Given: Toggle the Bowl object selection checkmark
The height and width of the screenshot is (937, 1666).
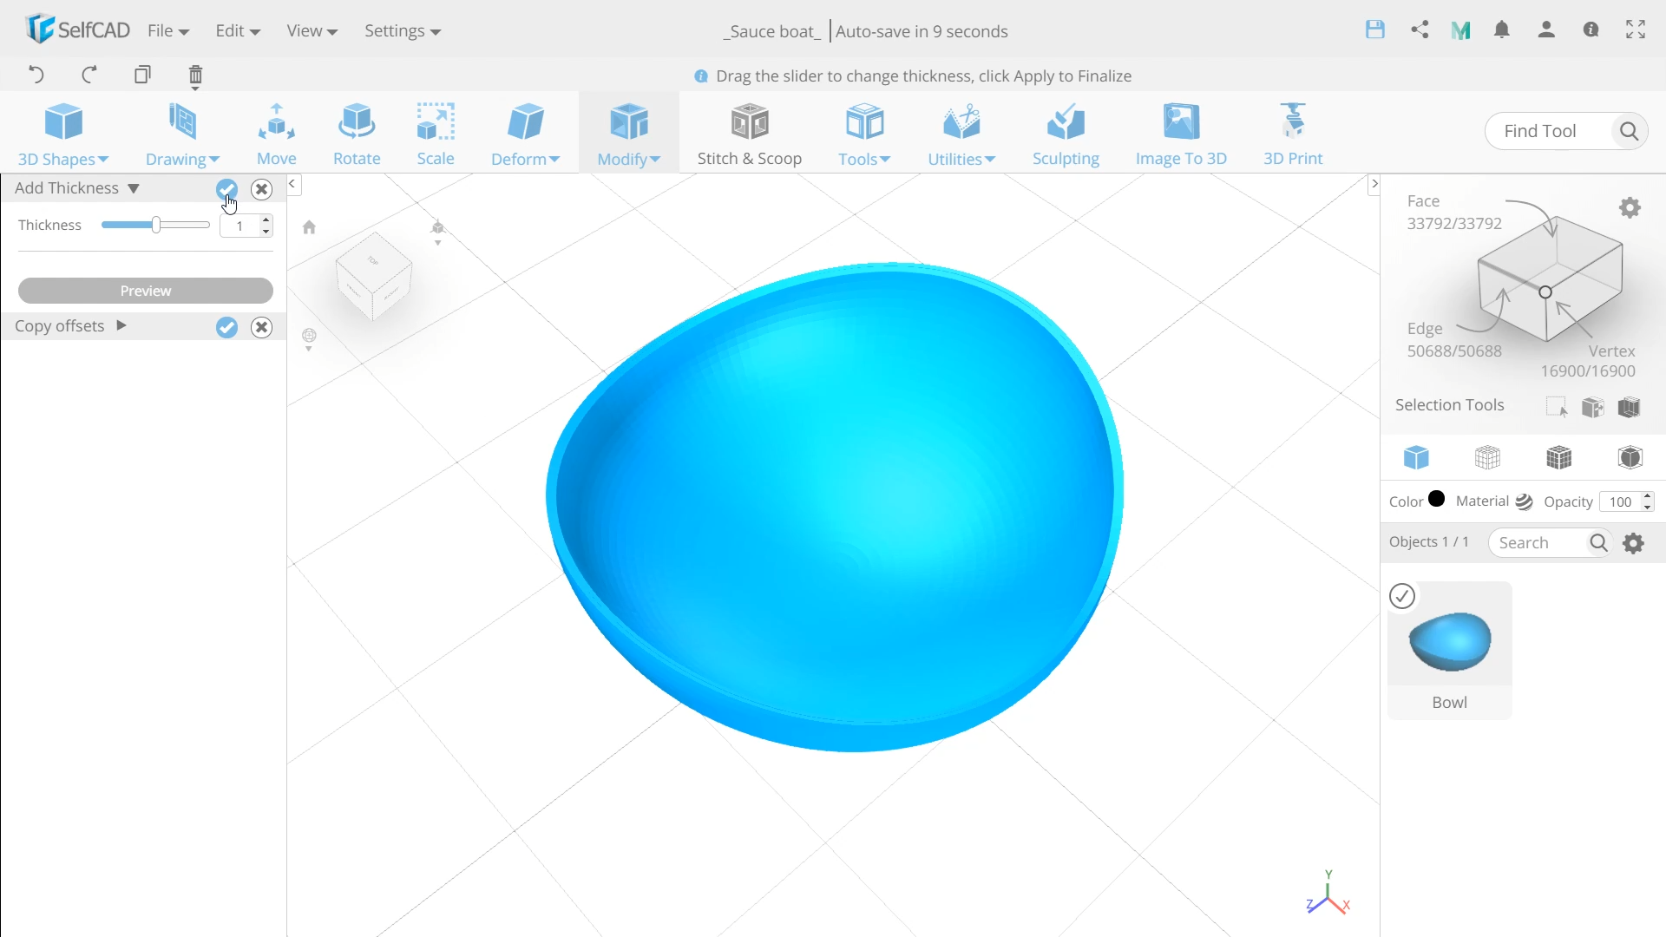Looking at the screenshot, I should tap(1402, 596).
